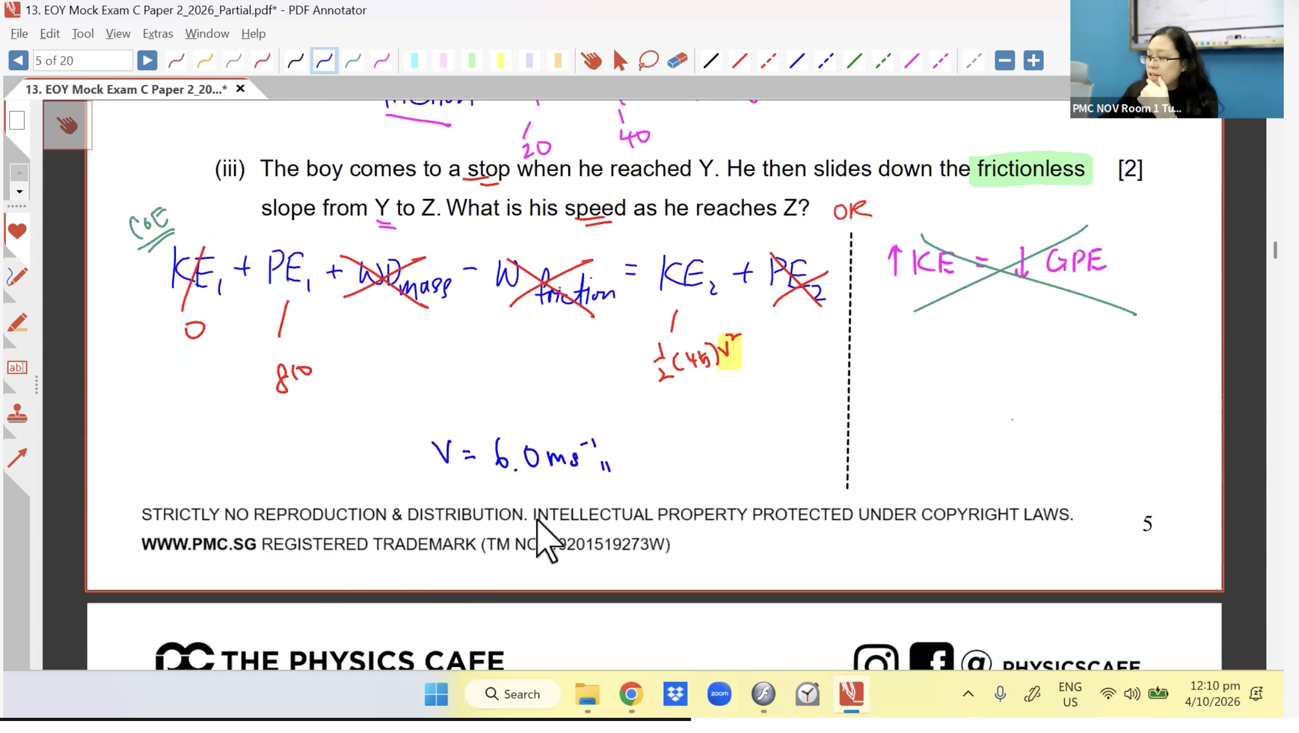The width and height of the screenshot is (1299, 733).
Task: Open Windows Start menu
Action: click(436, 694)
